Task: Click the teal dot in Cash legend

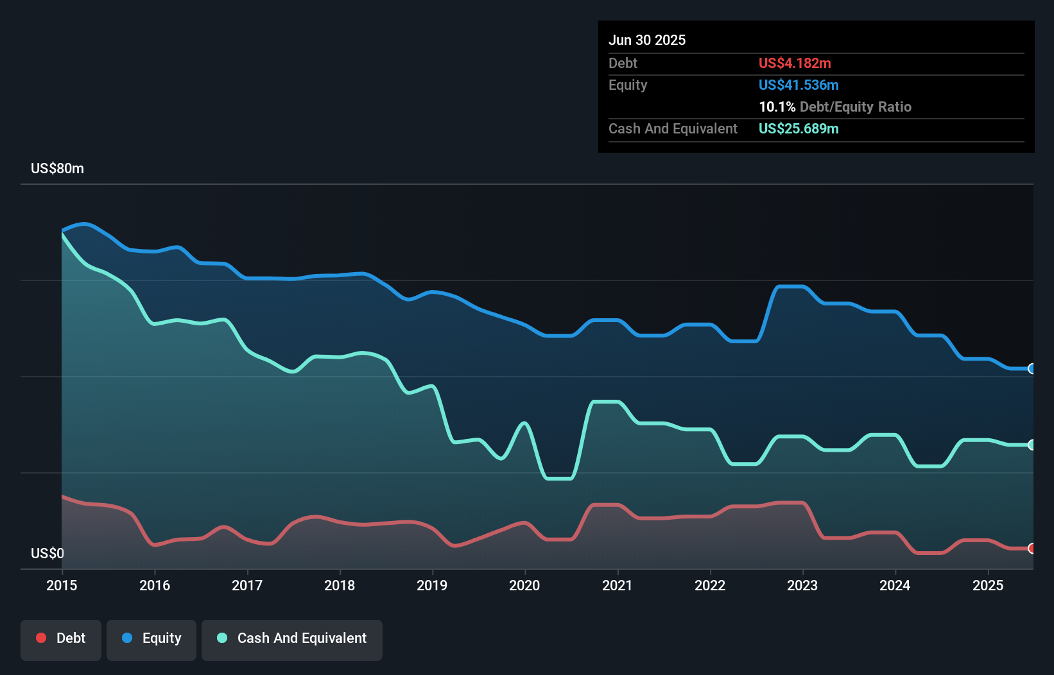Action: point(222,638)
